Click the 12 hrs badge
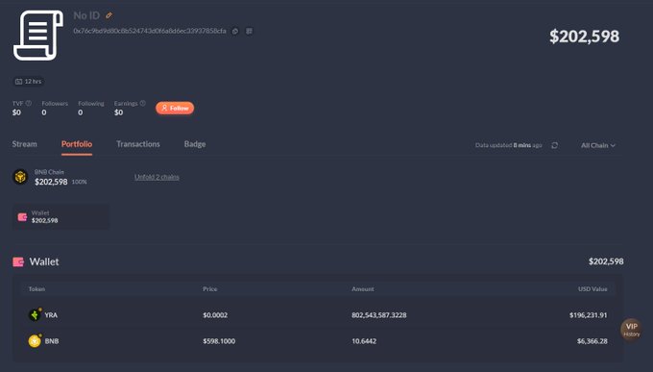The height and width of the screenshot is (372, 653). pyautogui.click(x=28, y=82)
